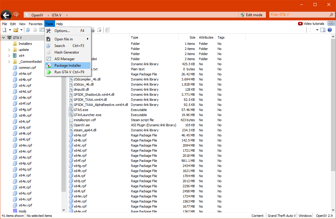
Task: Sort by the Type column header
Action: click(154, 37)
